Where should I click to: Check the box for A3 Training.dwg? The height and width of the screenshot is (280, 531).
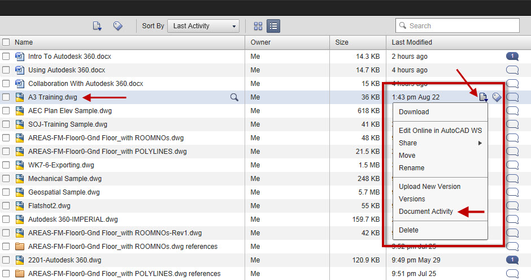point(6,97)
